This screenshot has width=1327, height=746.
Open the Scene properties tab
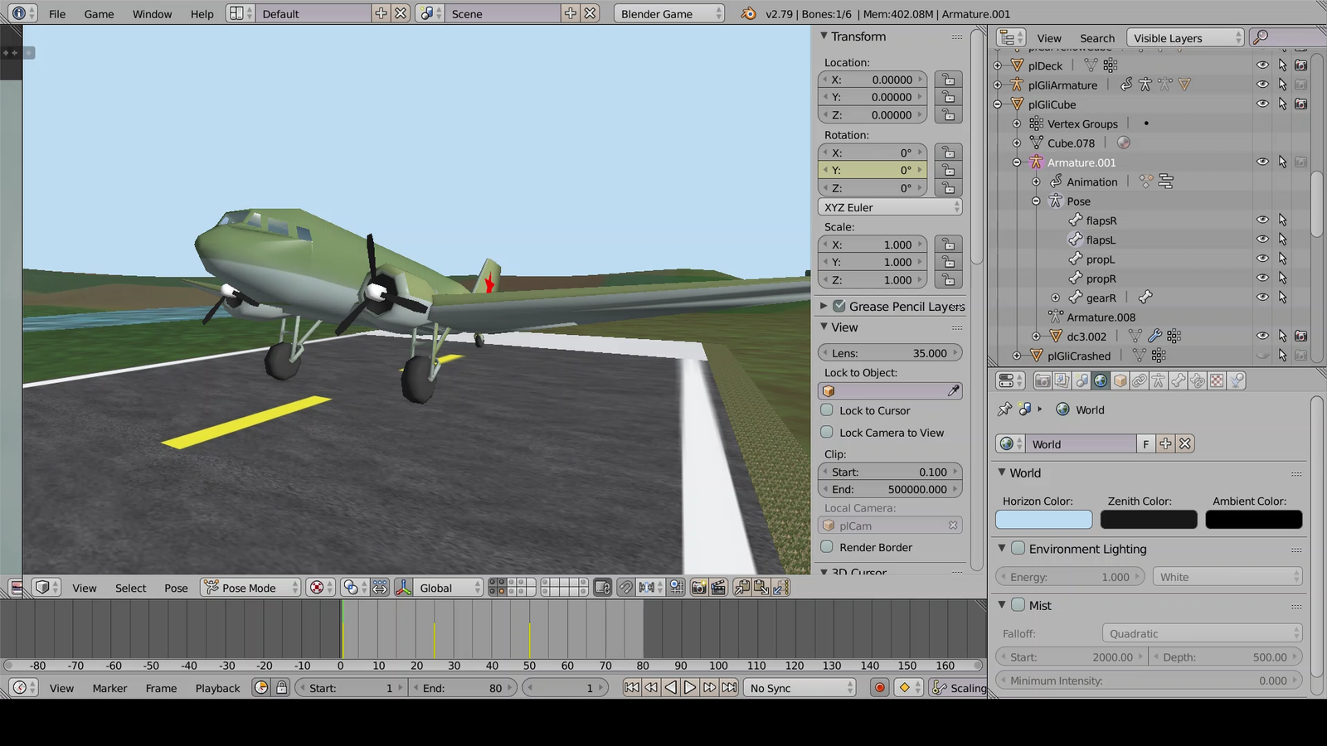1082,380
